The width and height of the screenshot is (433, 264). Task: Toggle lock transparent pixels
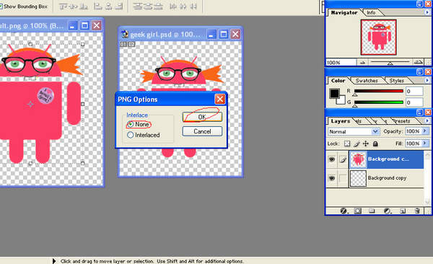347,144
